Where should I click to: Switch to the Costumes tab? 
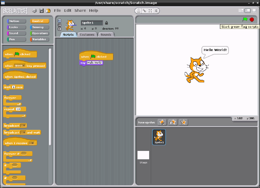click(x=87, y=34)
